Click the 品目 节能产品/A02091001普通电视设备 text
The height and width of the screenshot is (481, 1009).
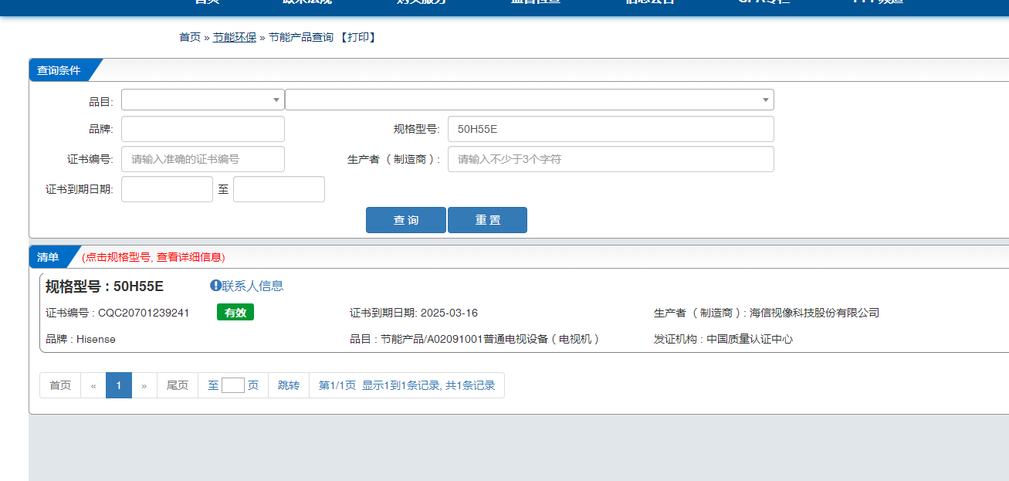point(475,339)
